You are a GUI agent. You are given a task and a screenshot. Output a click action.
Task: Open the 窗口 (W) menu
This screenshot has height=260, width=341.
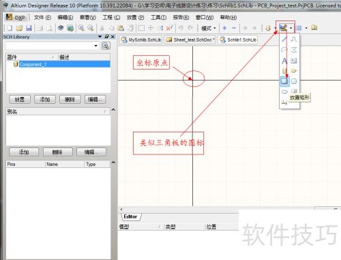pyautogui.click(x=205, y=17)
